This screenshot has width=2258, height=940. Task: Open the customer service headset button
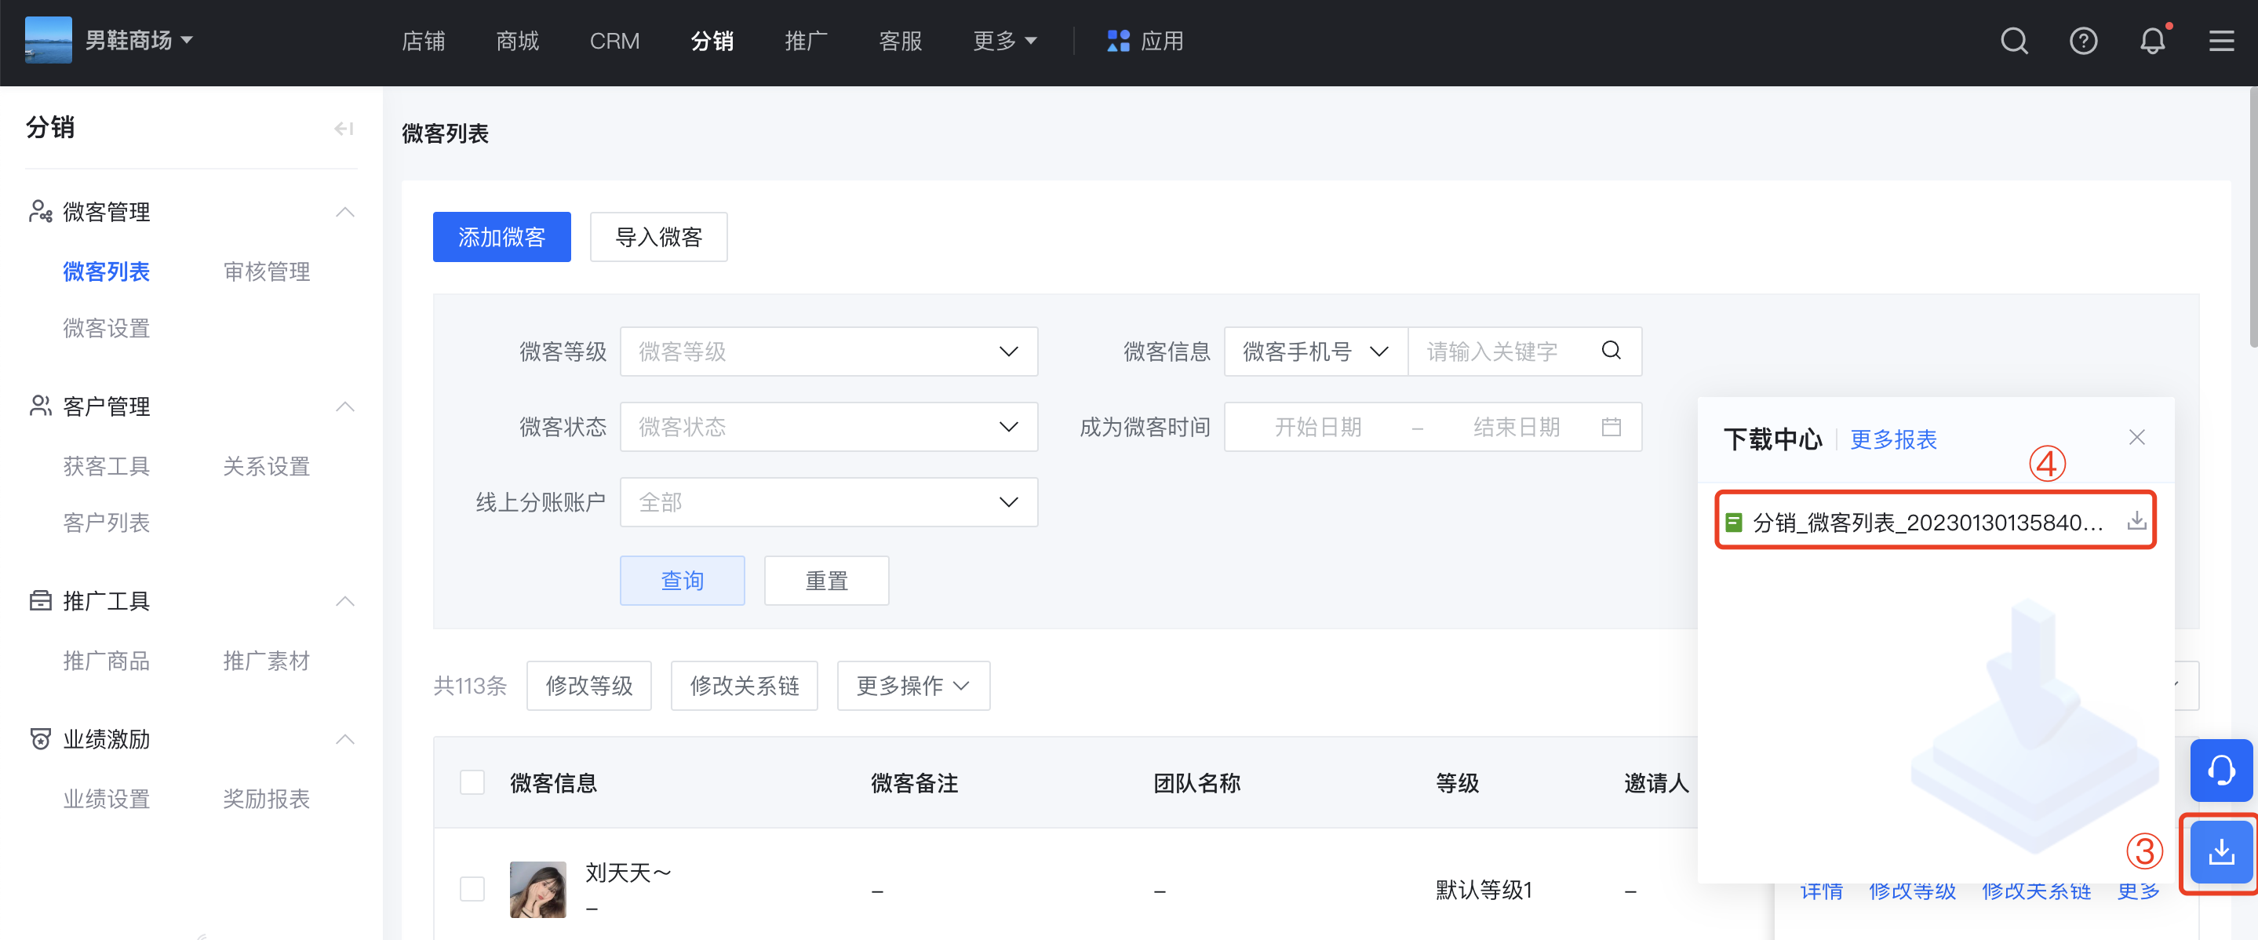click(x=2220, y=771)
